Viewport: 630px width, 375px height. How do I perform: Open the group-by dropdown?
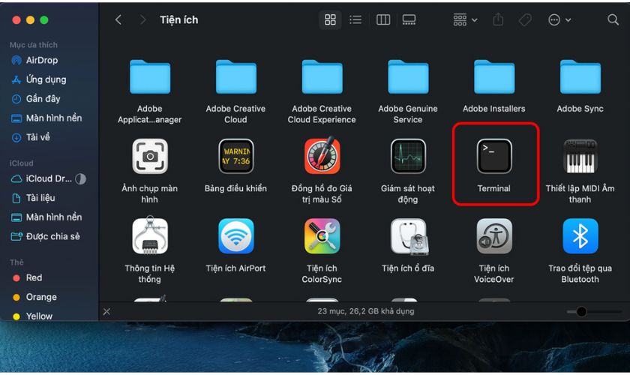tap(465, 19)
